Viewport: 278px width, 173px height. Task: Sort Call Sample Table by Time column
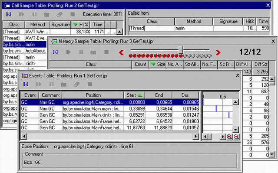[x=97, y=24]
